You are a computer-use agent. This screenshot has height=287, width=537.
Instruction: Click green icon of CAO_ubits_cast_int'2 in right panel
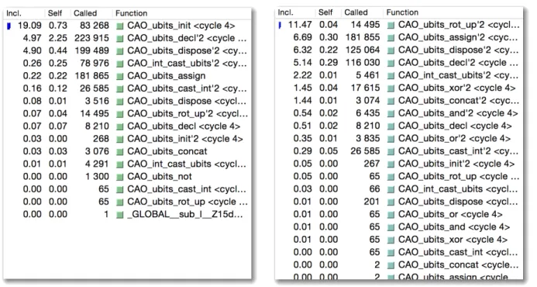click(x=391, y=152)
